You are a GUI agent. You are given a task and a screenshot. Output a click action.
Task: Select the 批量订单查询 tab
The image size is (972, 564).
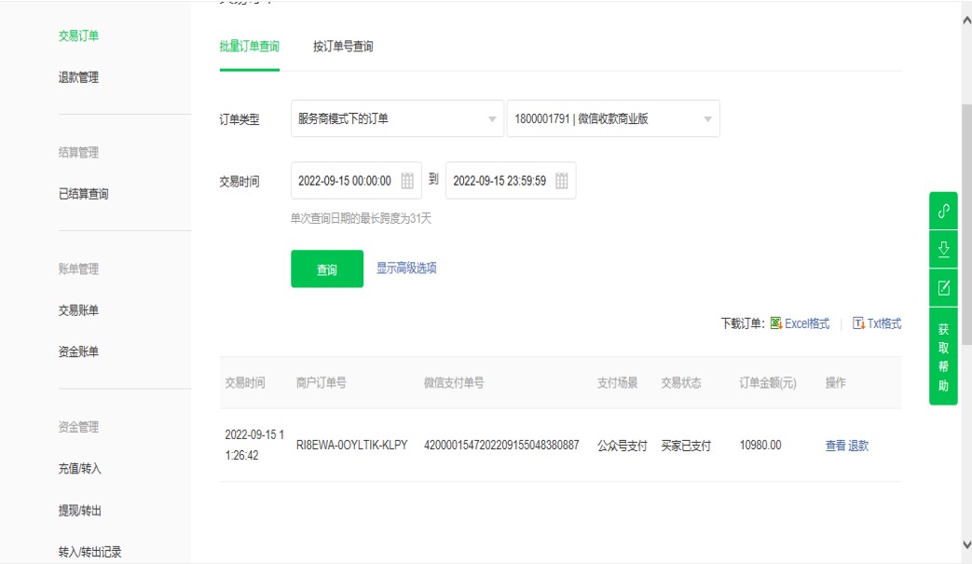(249, 47)
